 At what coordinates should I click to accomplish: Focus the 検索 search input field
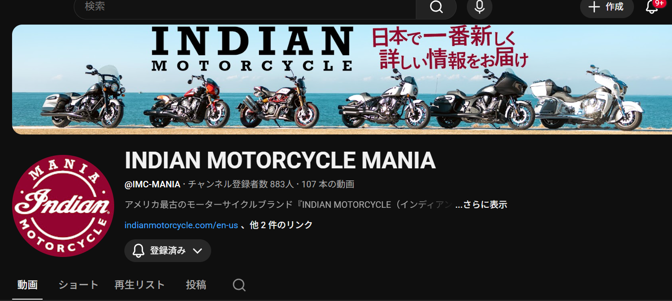tap(245, 7)
